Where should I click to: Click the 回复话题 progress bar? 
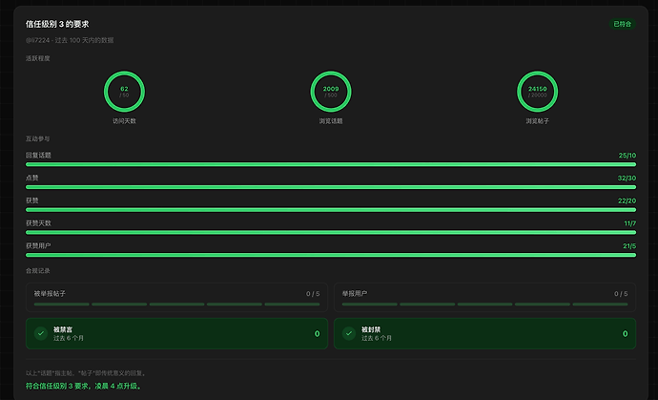coord(331,164)
